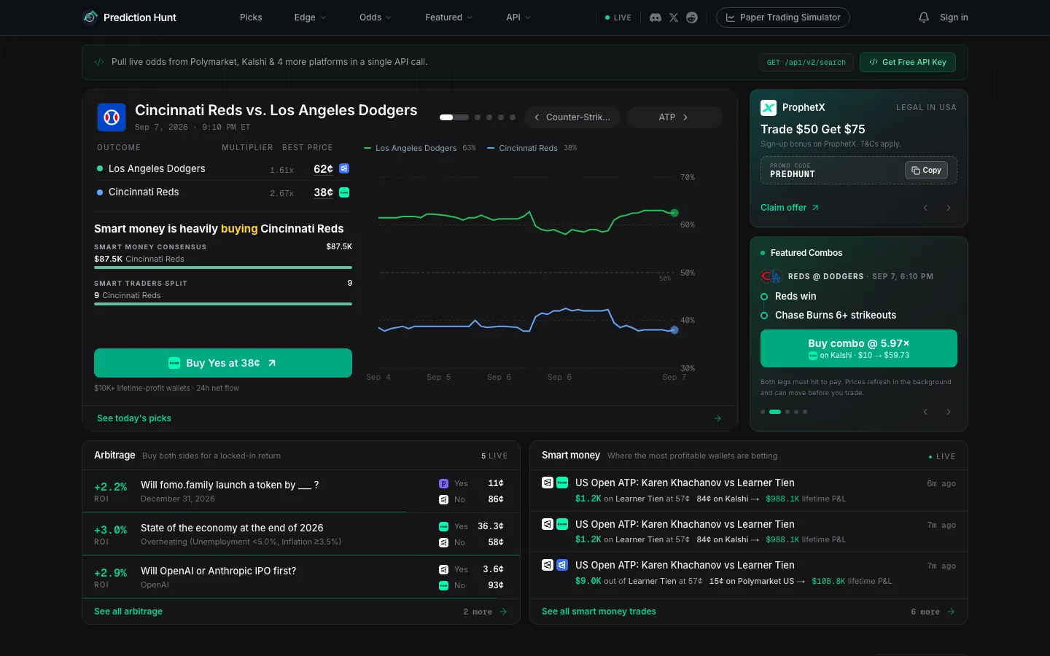The image size is (1050, 656).
Task: Open the Paper Trading Simulator
Action: pos(783,17)
